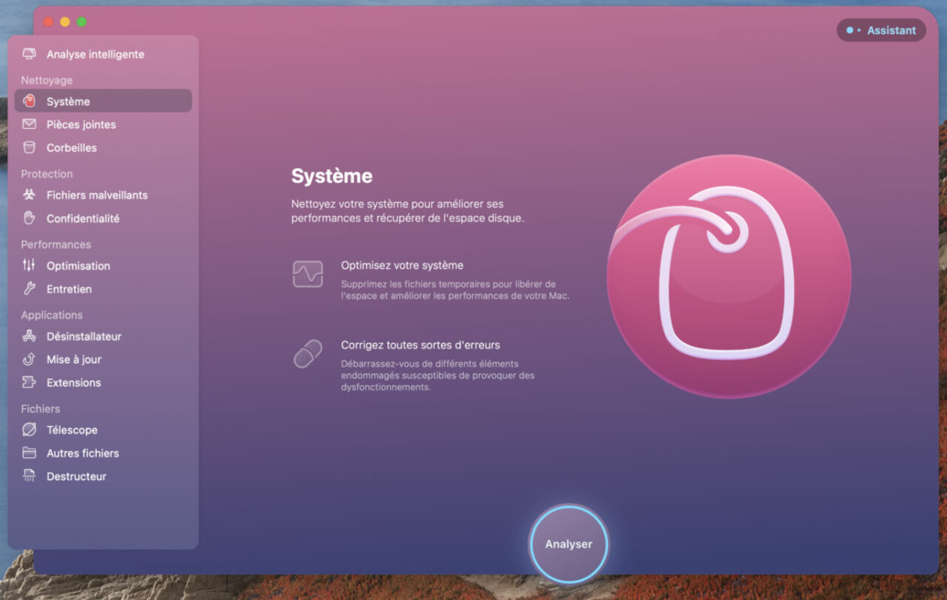This screenshot has height=600, width=947.
Task: Switch to the Autres fichiers section
Action: coord(83,453)
